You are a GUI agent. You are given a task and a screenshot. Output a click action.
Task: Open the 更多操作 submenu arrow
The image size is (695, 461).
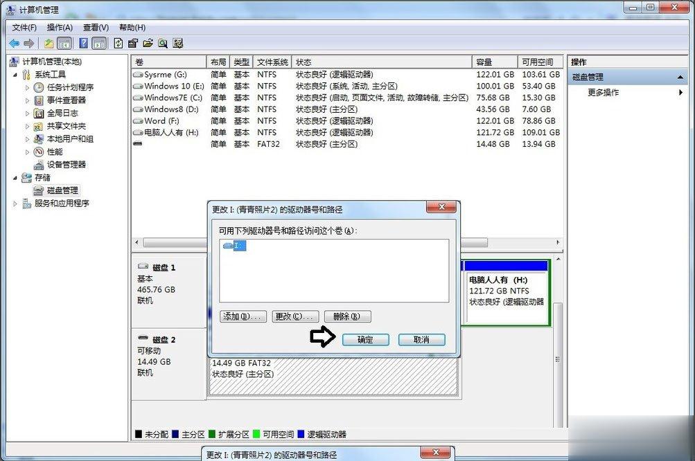680,93
